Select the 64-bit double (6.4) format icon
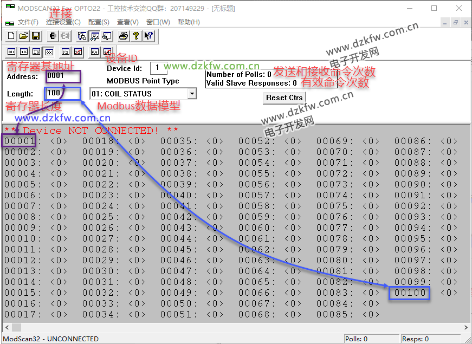 [95, 52]
